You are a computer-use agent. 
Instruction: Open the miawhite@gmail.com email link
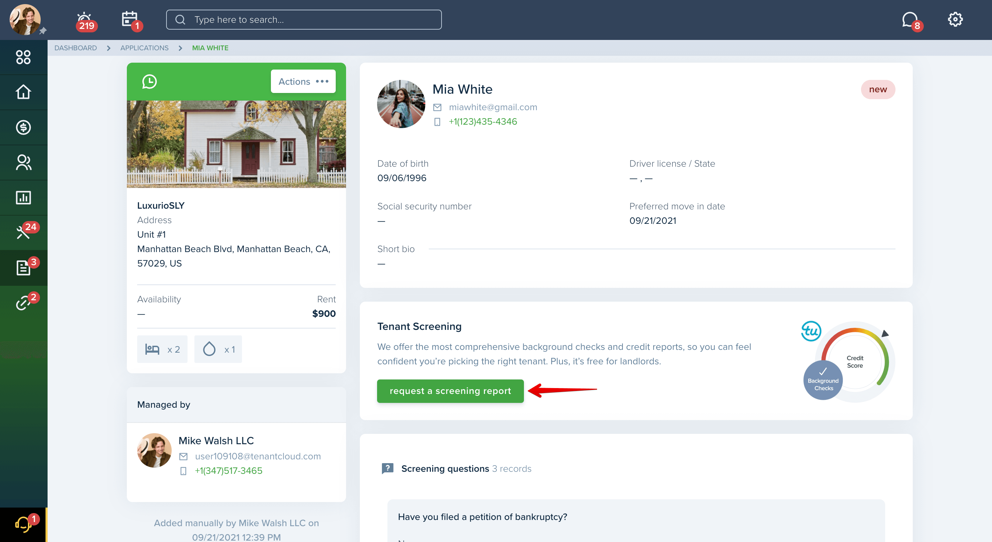(x=493, y=107)
